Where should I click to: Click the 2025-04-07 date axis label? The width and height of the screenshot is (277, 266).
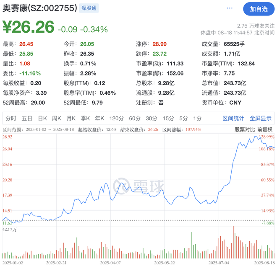coord(110,263)
